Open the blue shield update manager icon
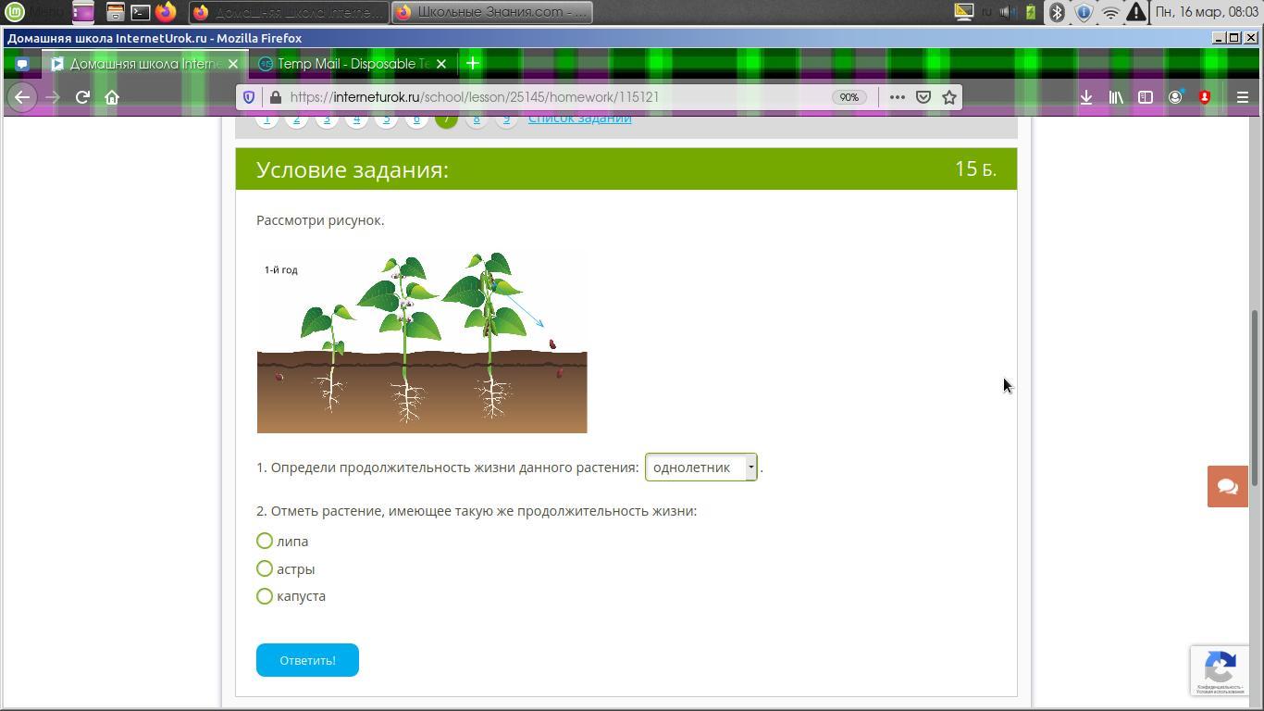Viewport: 1264px width, 711px height. pos(1084,12)
